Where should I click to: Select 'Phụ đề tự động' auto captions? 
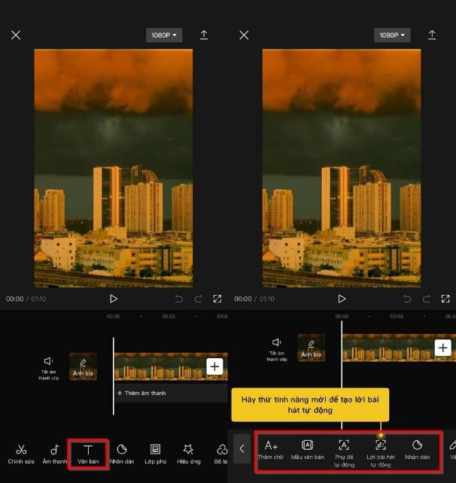[344, 454]
